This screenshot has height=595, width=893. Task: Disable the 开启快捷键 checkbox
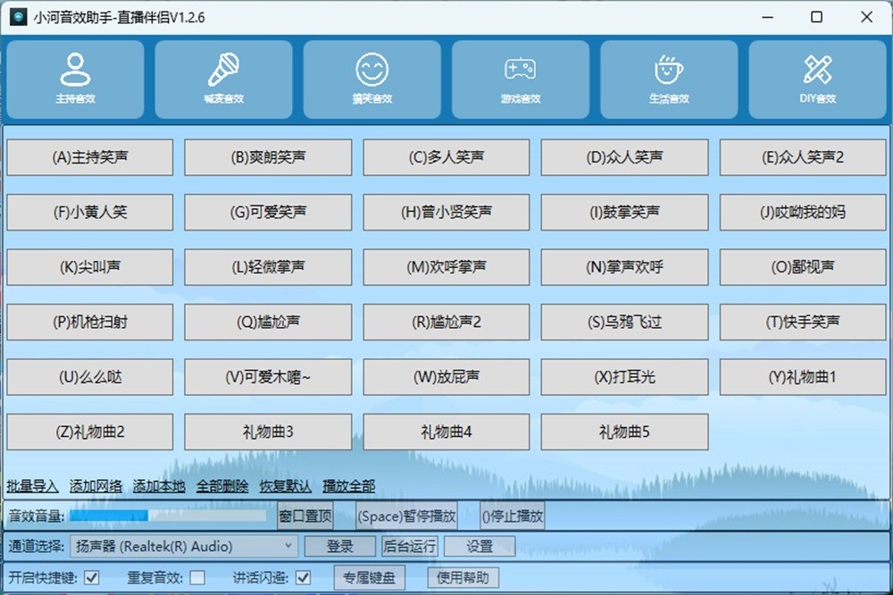click(92, 577)
